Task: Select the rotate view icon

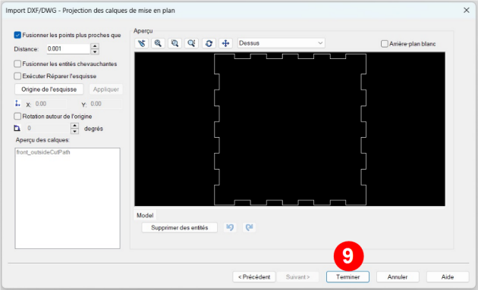Action: (x=209, y=43)
